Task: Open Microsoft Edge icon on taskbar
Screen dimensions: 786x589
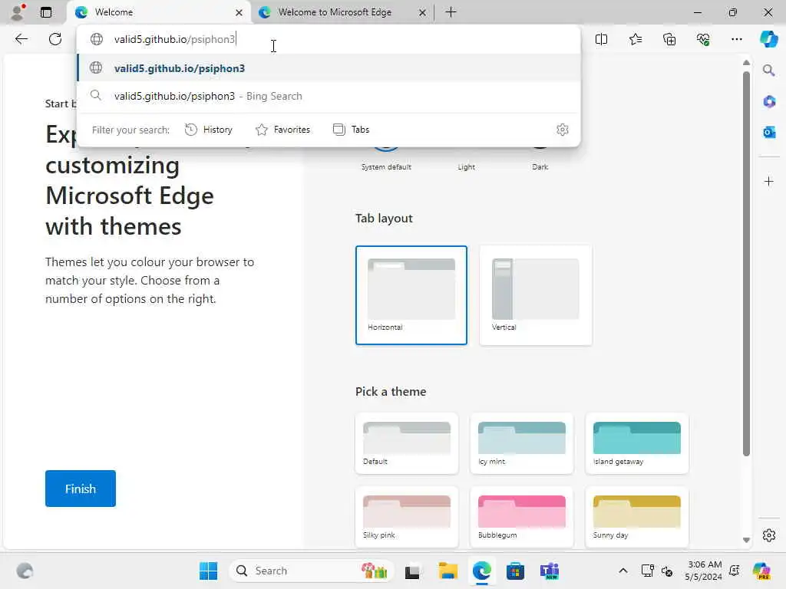Action: (482, 571)
